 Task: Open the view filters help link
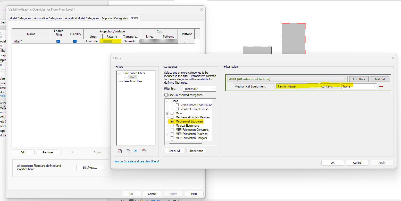click(136, 161)
